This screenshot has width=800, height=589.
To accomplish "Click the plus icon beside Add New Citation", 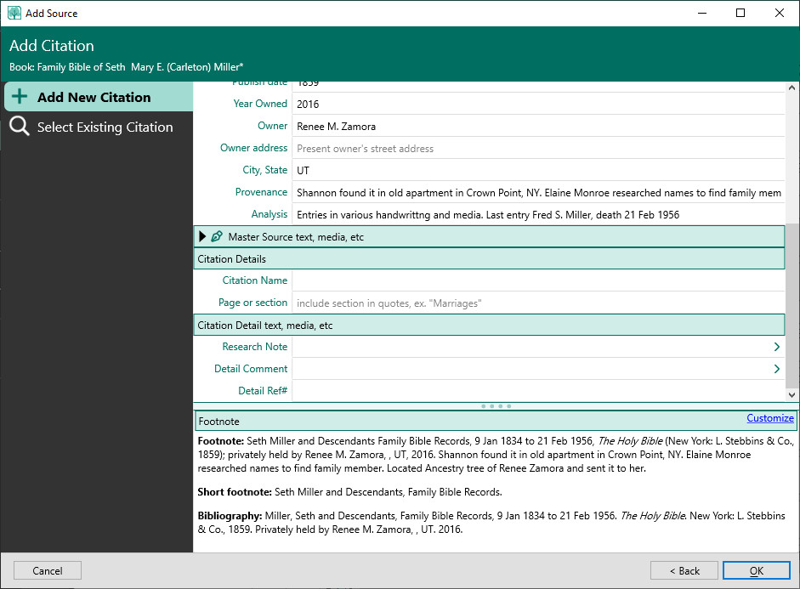I will pos(20,97).
